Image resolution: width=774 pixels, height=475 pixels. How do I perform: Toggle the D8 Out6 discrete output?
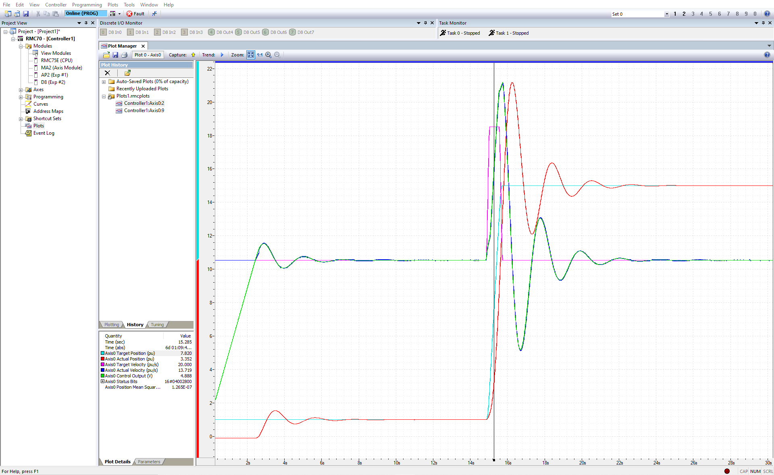pyautogui.click(x=265, y=32)
